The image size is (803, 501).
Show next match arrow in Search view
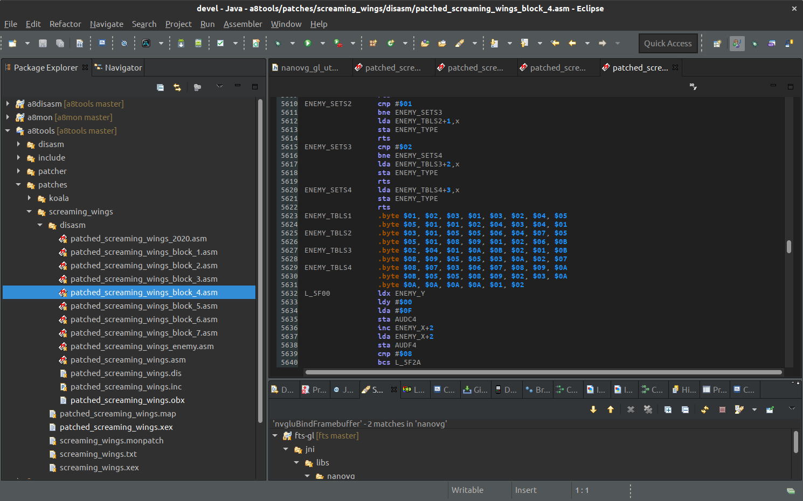coord(593,409)
